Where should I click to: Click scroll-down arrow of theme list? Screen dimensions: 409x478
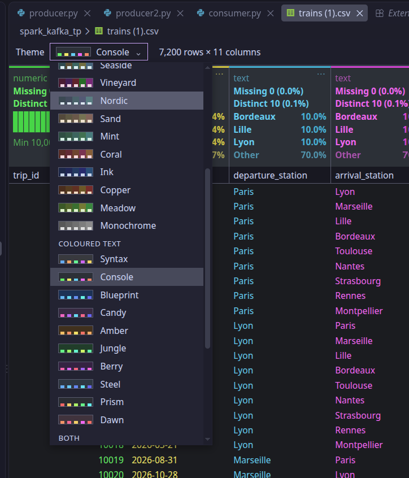click(x=208, y=439)
